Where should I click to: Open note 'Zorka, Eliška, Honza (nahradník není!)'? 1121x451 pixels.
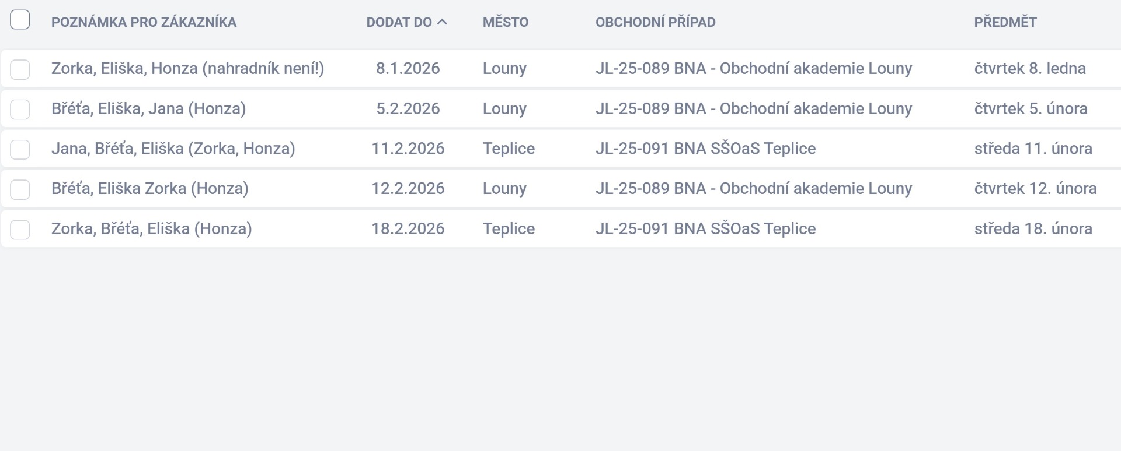(x=187, y=69)
